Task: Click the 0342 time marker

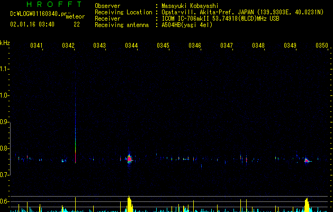Action: point(68,46)
